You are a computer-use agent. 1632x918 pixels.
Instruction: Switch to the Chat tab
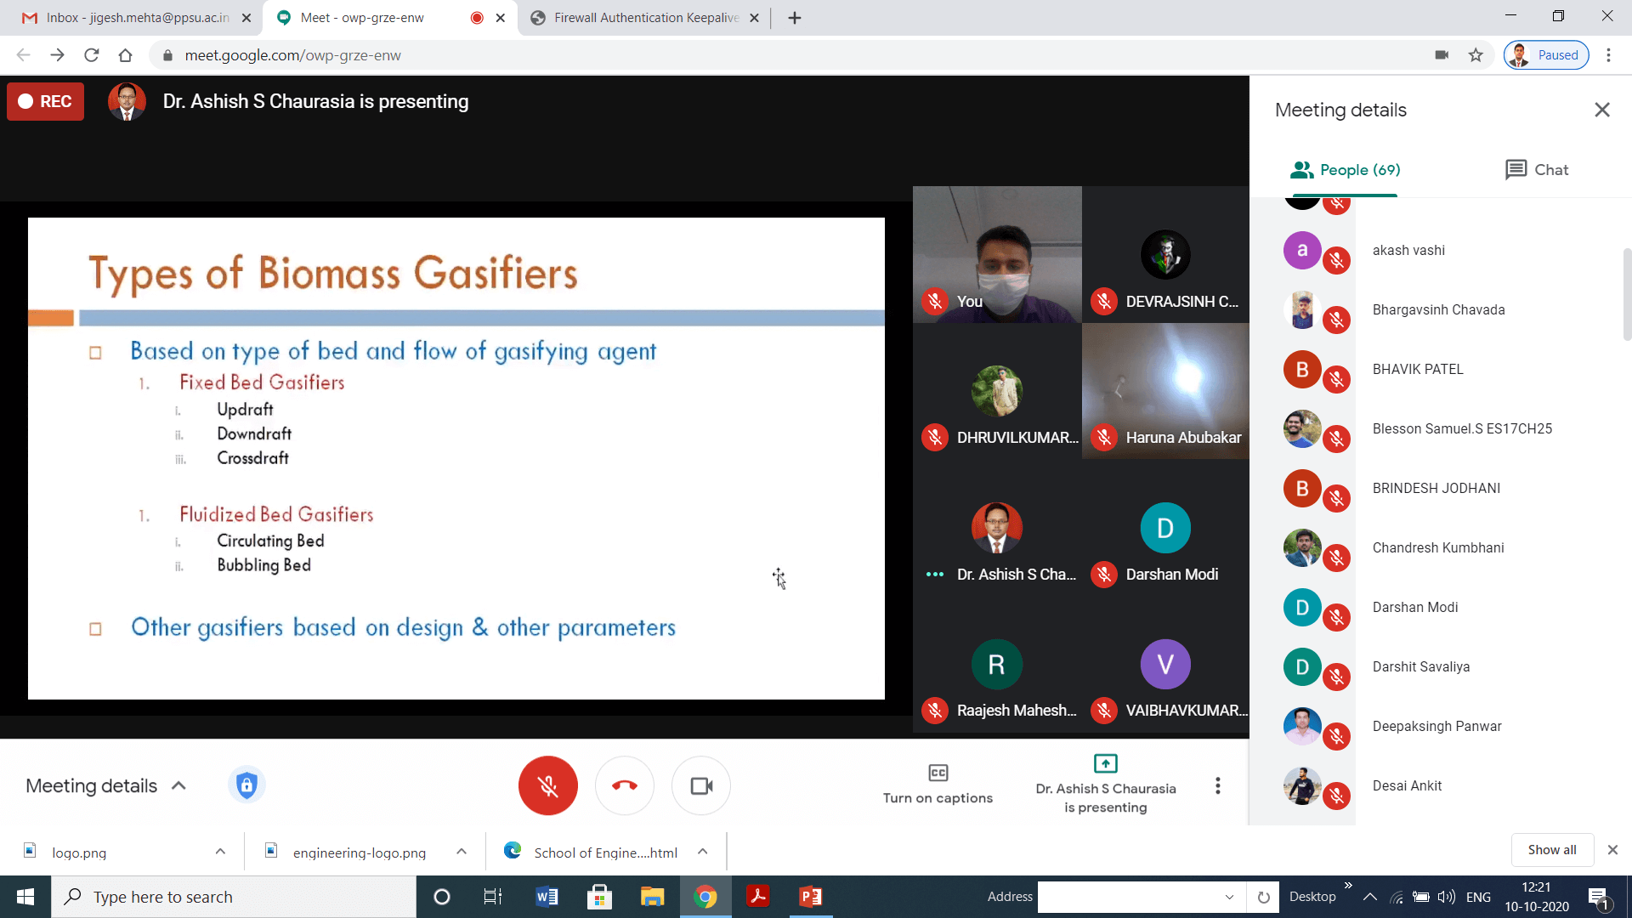point(1536,170)
